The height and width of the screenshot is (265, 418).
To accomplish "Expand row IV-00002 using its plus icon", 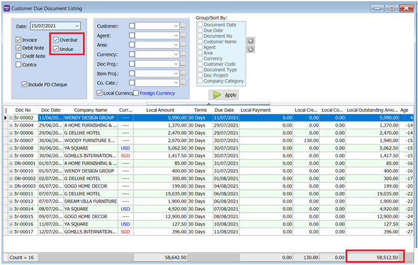I will click(x=10, y=117).
